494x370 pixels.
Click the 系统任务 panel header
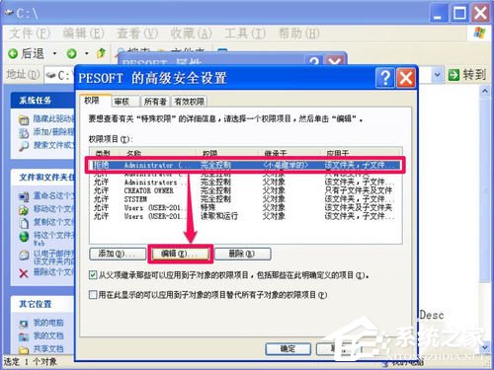(x=42, y=101)
